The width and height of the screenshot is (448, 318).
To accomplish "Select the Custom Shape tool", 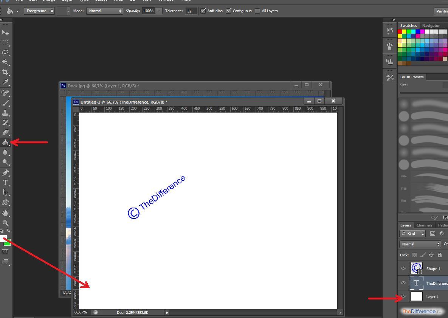I will 5,202.
